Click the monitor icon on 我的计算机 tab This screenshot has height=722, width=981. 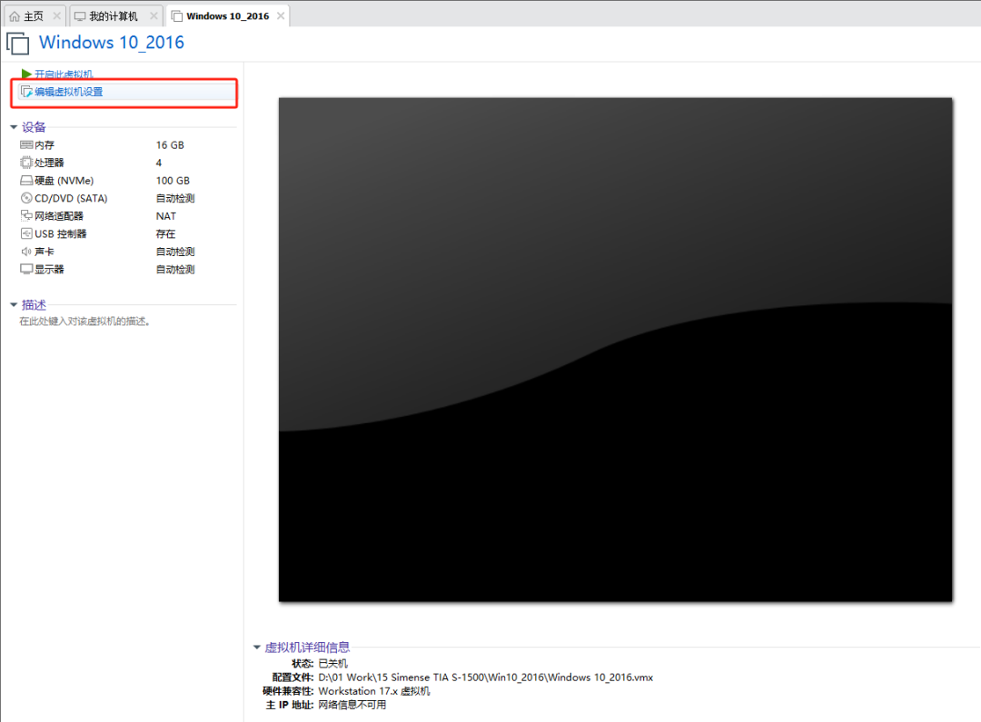(79, 16)
